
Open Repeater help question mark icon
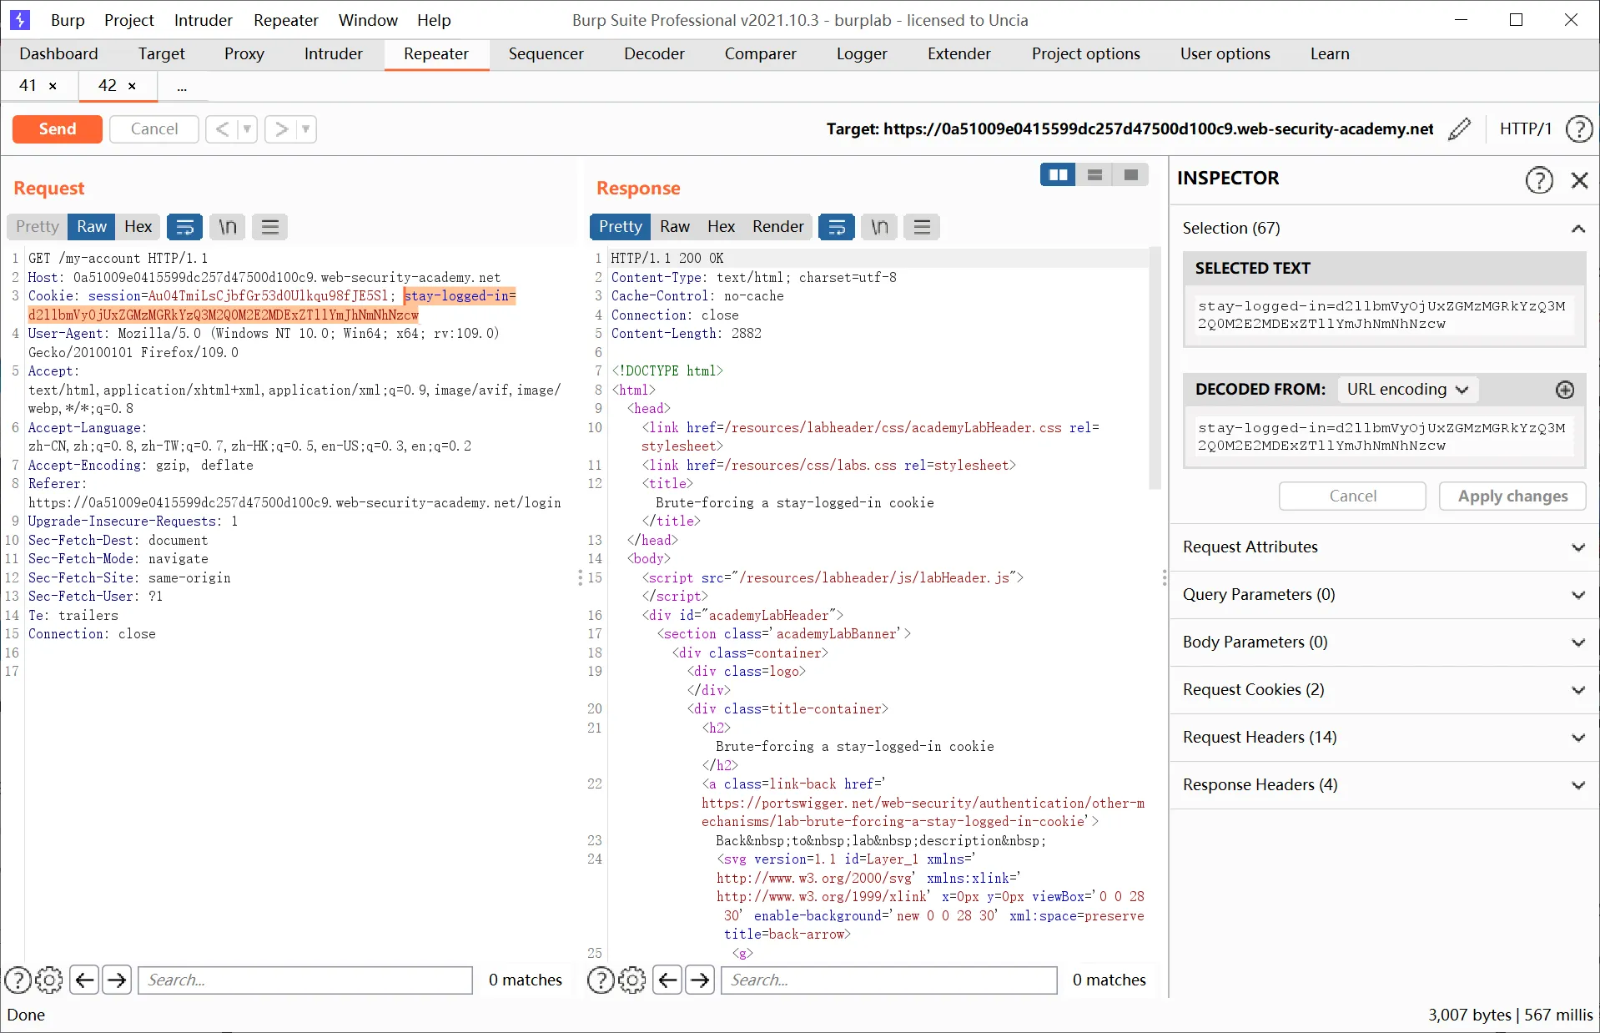click(x=1579, y=129)
